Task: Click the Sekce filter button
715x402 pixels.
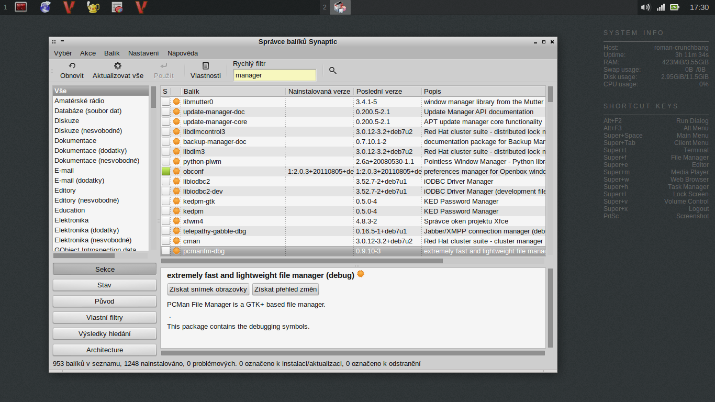Action: 105,269
